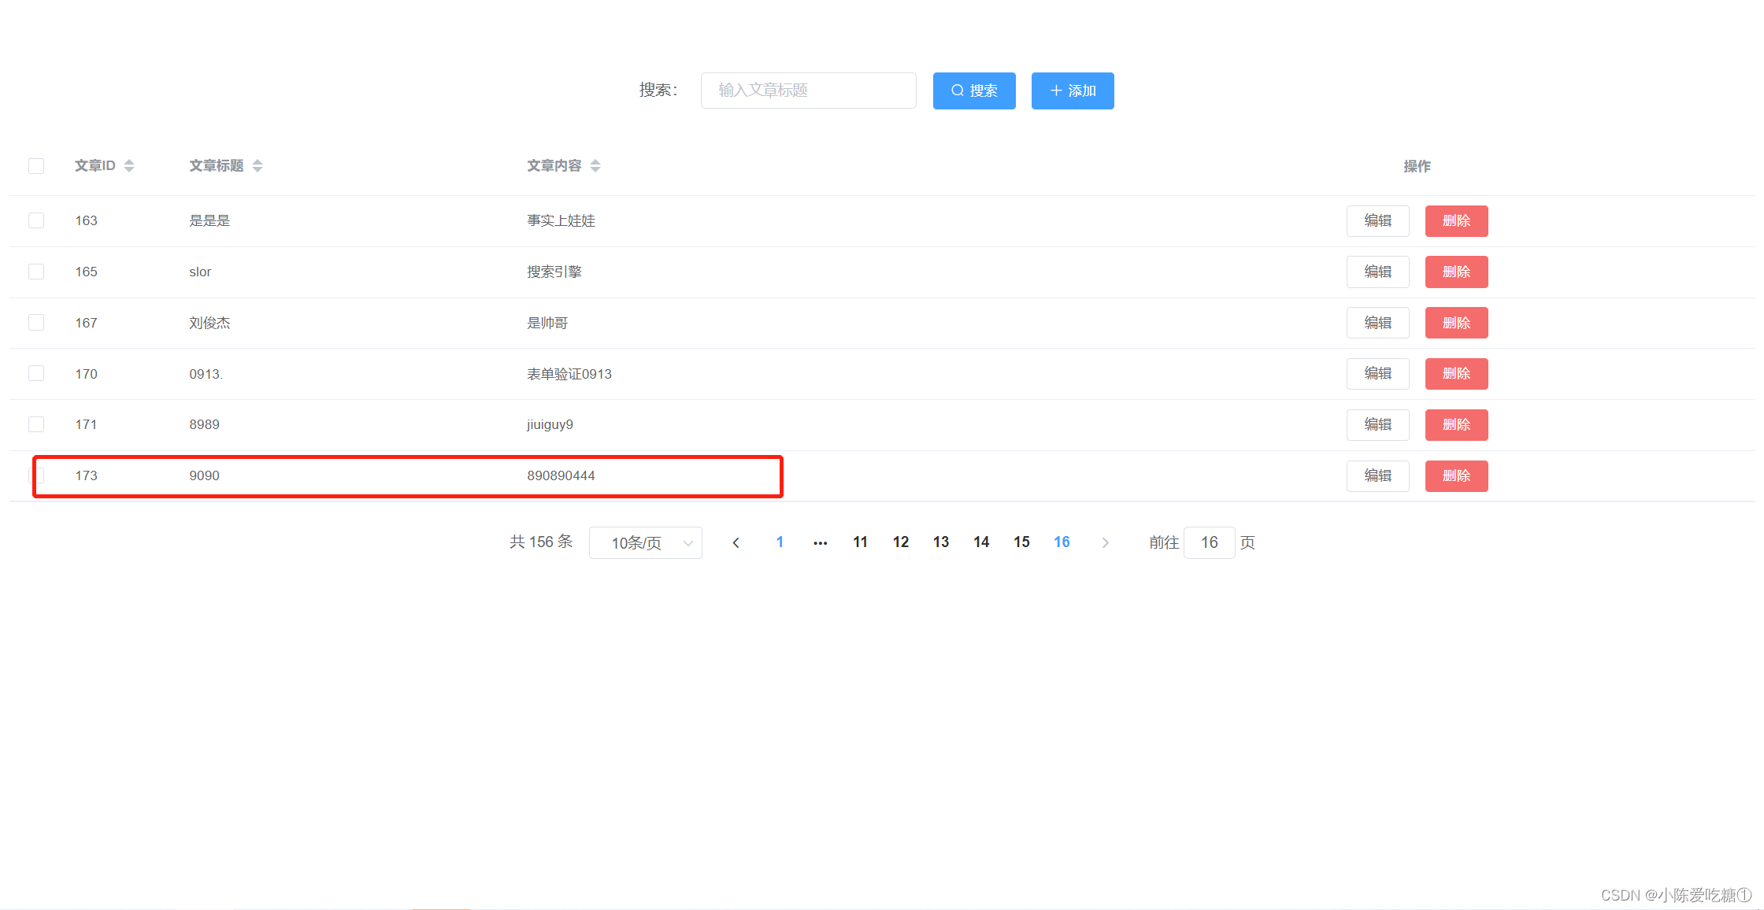1764x910 pixels.
Task: Click the blue 搜索 button with magnifier
Action: click(974, 91)
